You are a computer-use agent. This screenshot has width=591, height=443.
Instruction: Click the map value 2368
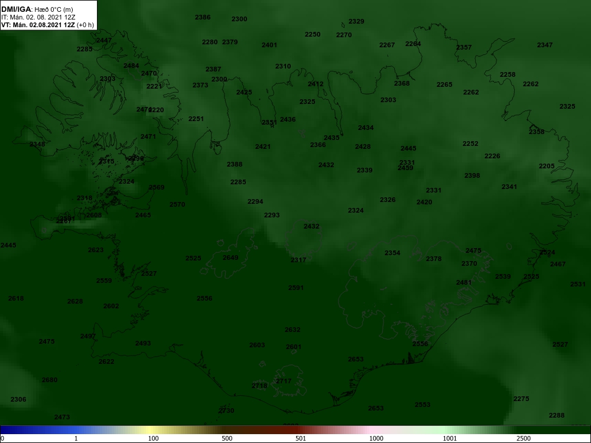pyautogui.click(x=402, y=84)
